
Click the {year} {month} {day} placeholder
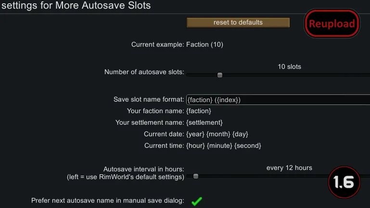(217, 134)
